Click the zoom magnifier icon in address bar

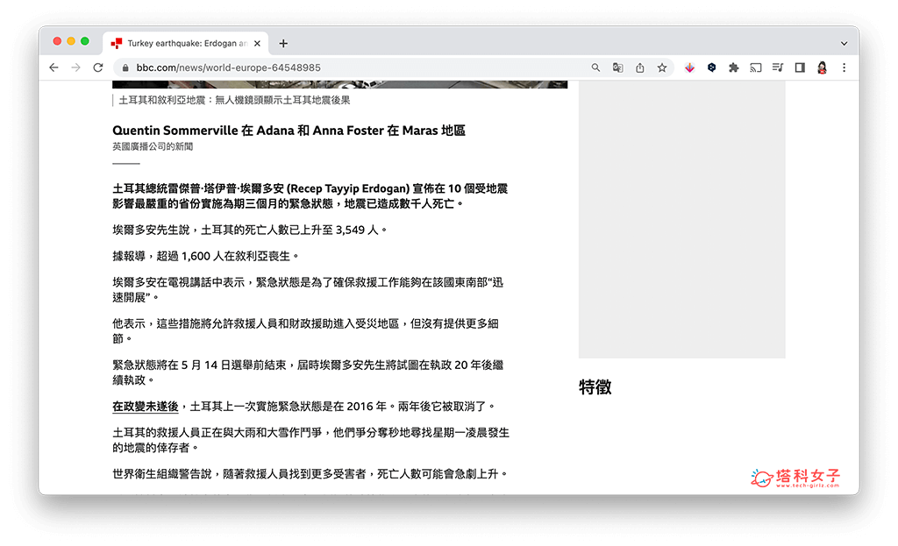(596, 67)
